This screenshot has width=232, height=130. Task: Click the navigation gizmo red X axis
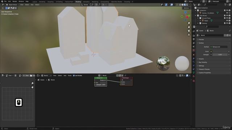(187, 17)
